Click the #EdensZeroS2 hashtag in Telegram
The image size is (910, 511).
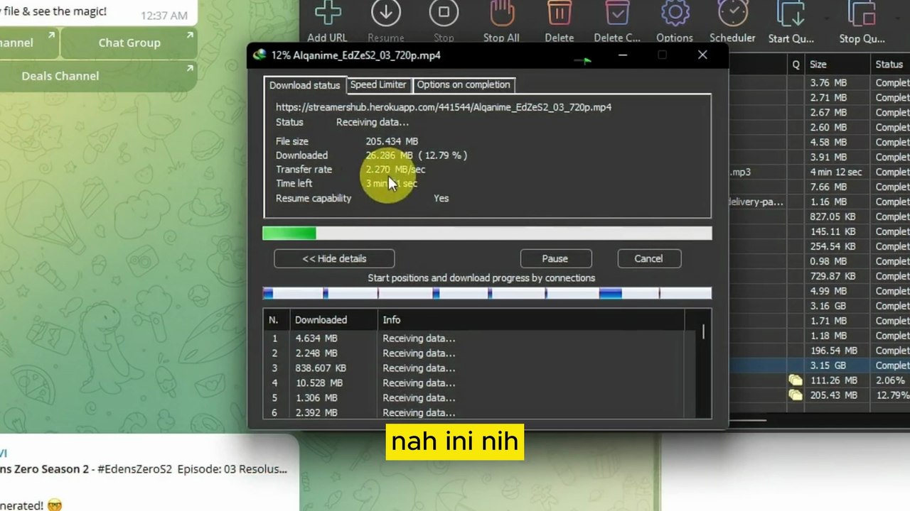pyautogui.click(x=134, y=469)
